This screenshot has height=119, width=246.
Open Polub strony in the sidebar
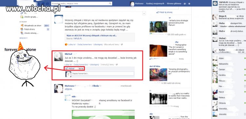click(30, 29)
